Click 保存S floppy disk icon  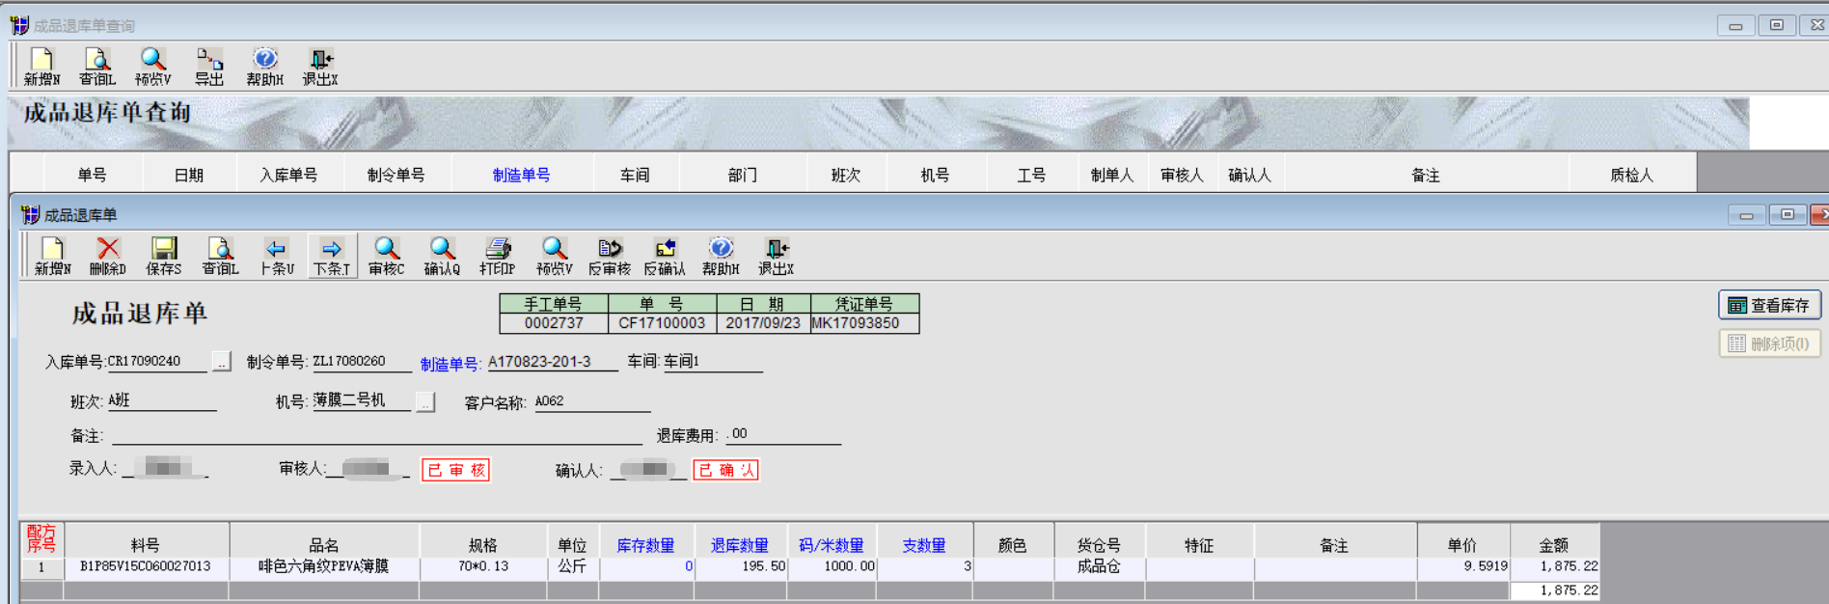click(x=164, y=257)
